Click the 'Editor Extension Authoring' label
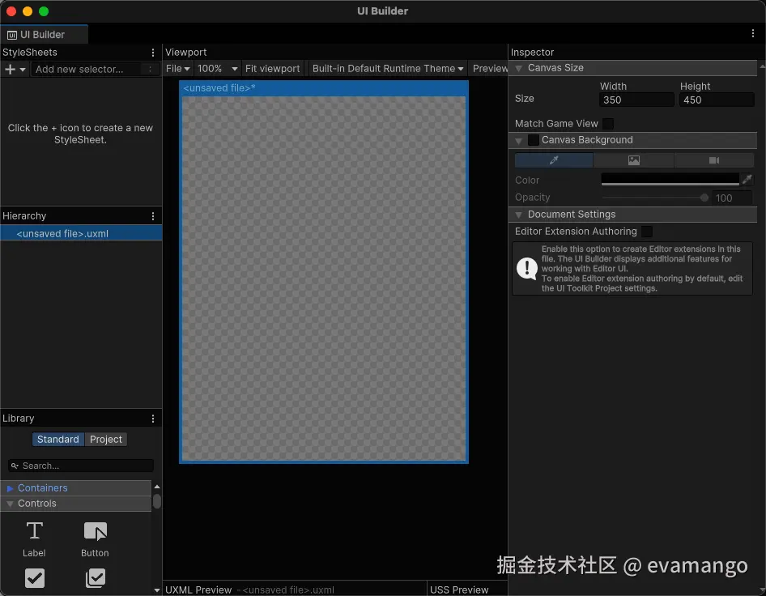 (576, 232)
